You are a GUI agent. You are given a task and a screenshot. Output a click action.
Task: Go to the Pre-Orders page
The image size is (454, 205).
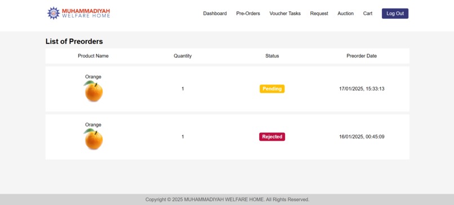248,14
